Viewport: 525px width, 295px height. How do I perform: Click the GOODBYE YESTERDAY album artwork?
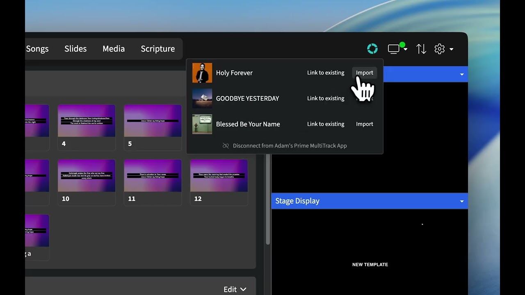point(202,99)
